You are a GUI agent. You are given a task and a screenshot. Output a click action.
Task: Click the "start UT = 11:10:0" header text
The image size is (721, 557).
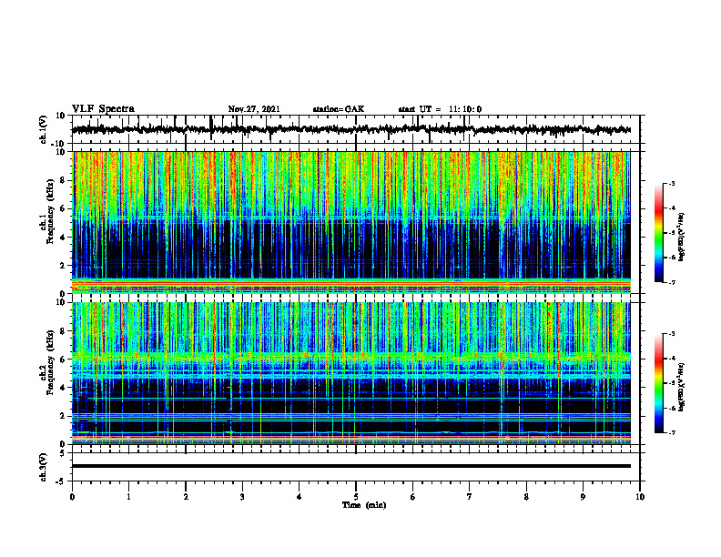tap(440, 109)
